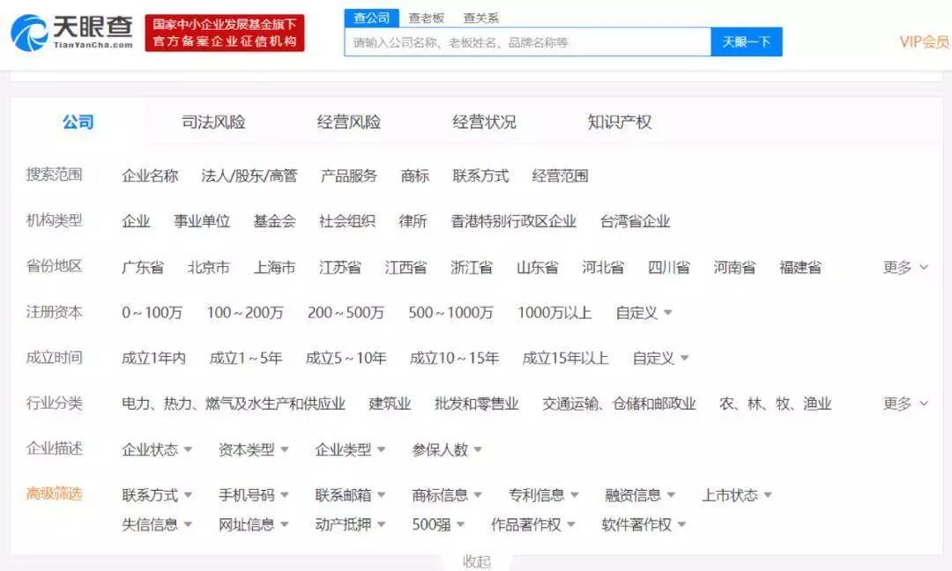The width and height of the screenshot is (952, 571).
Task: Select 上海市 province filter
Action: coord(274,267)
